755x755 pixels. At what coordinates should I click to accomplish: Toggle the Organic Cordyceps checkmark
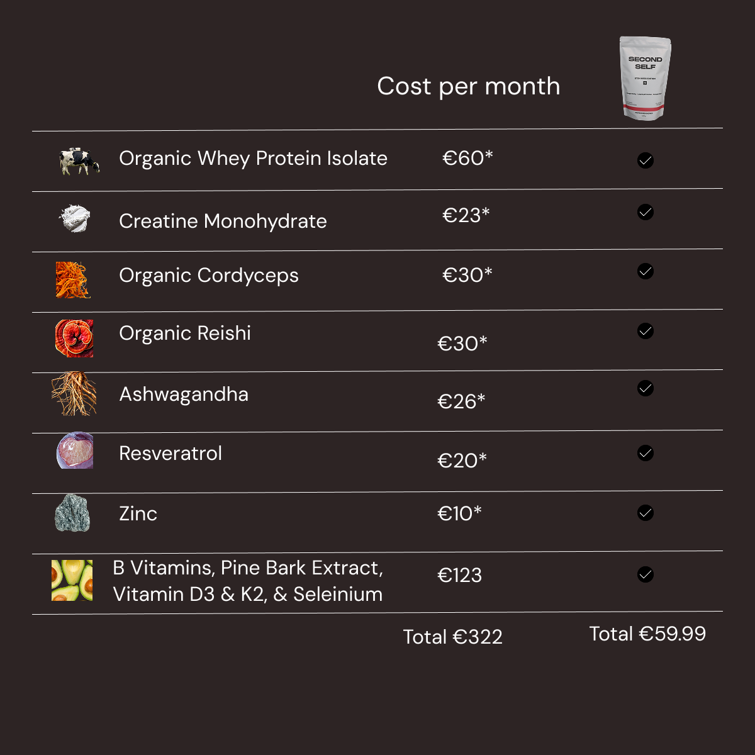(646, 271)
